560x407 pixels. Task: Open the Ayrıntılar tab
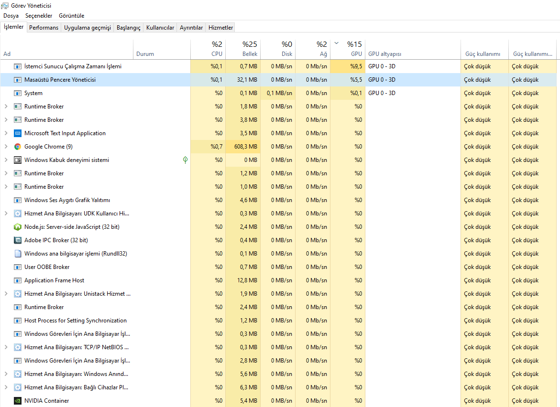(191, 28)
